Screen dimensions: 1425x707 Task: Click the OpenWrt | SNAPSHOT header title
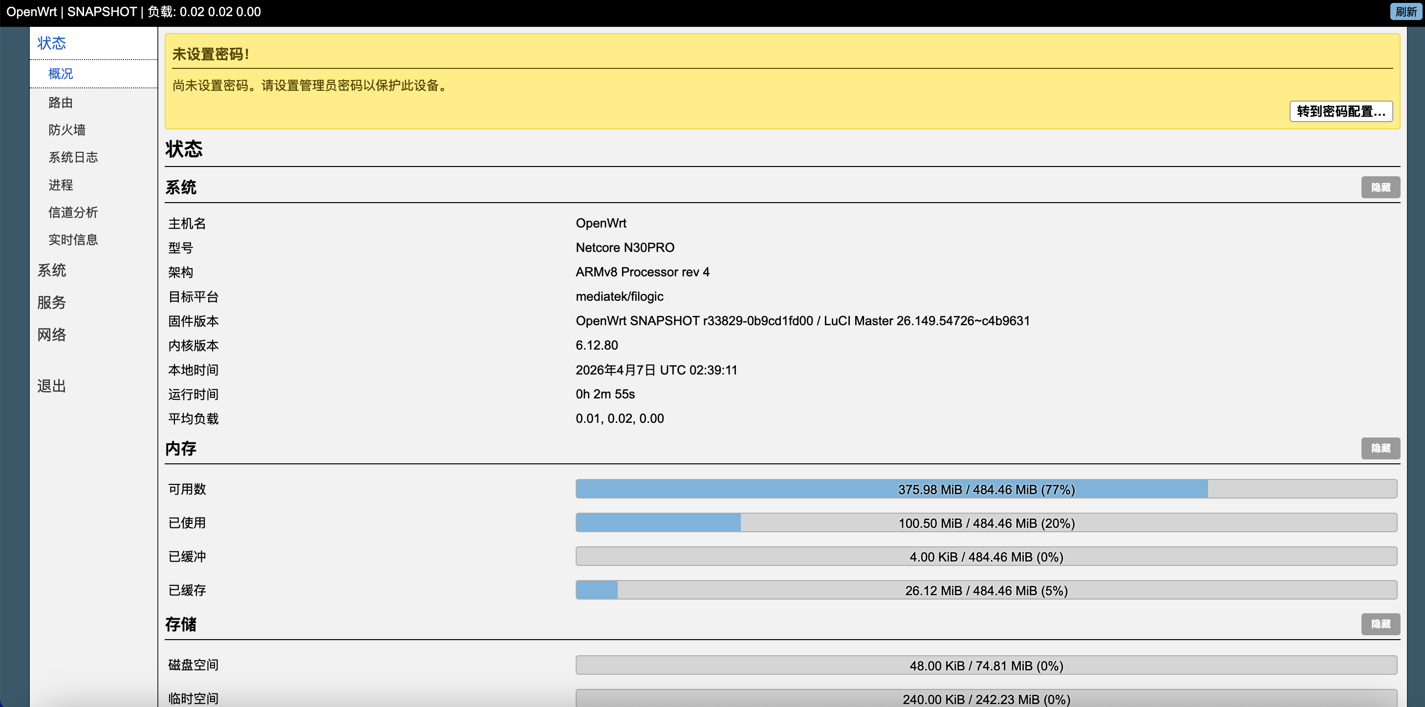point(71,12)
